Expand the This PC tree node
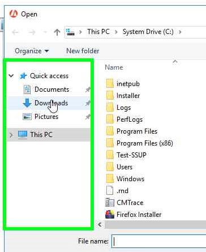The height and width of the screenshot is (252, 206). pos(11,135)
